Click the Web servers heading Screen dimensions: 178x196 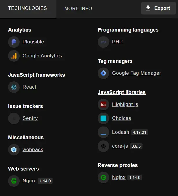23,169
